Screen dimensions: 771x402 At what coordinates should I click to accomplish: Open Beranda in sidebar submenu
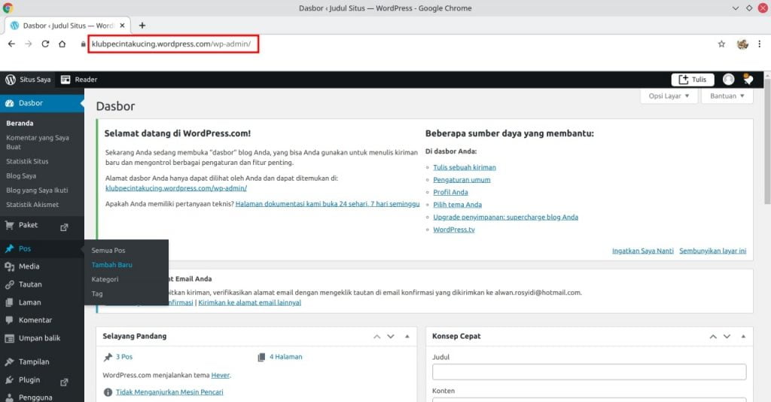pyautogui.click(x=20, y=123)
